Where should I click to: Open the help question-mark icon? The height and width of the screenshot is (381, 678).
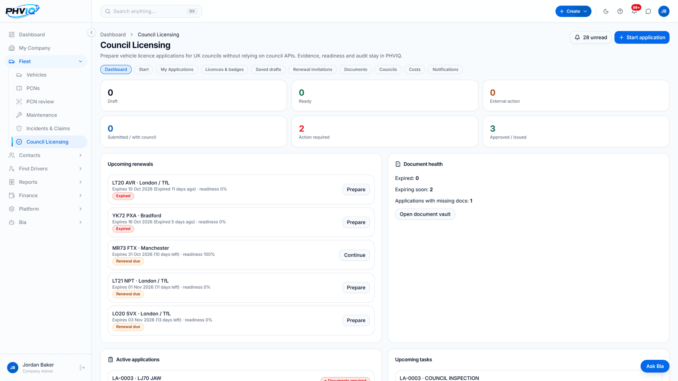[x=620, y=11]
